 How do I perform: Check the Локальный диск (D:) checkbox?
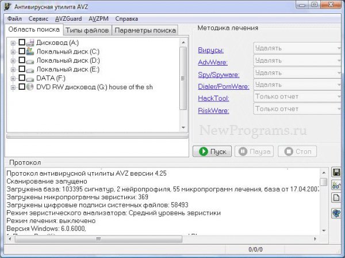pos(22,60)
